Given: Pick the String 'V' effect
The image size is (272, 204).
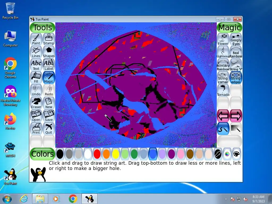Looking at the screenshot, I should click(236, 65).
